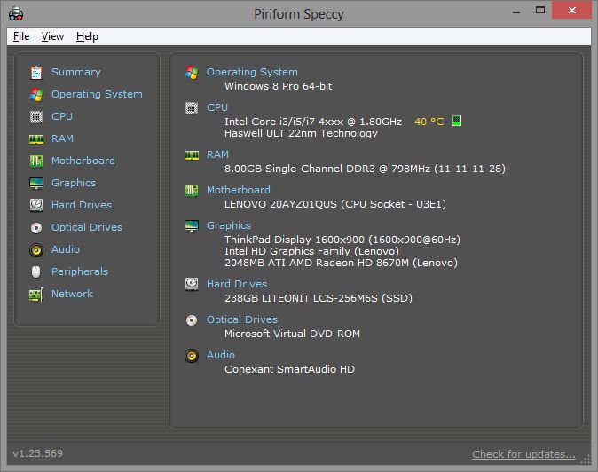Click the ThinkPad Display 1600x900 line

[342, 240]
